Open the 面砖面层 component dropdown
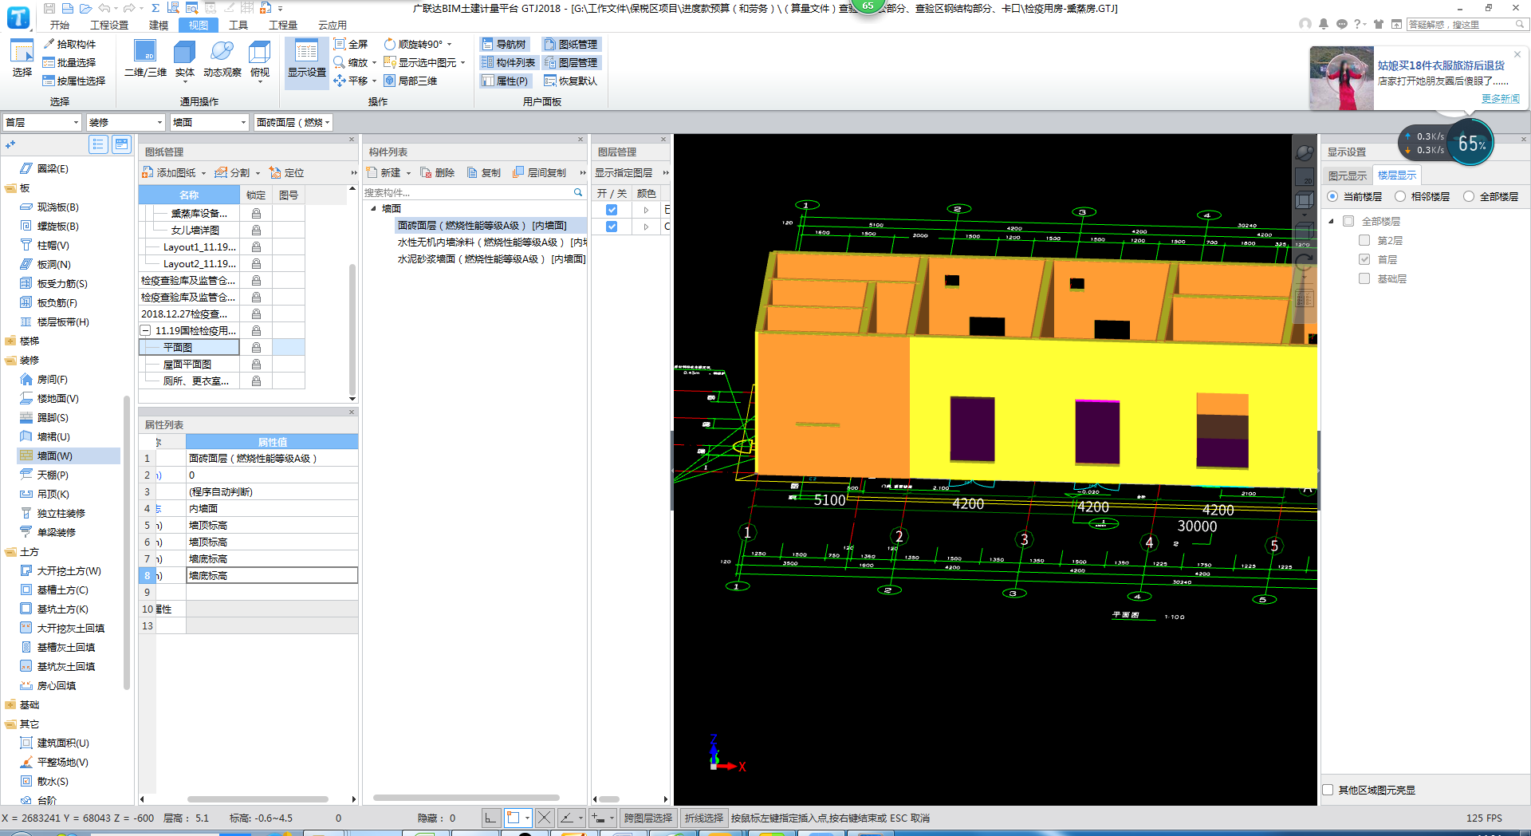 [293, 122]
